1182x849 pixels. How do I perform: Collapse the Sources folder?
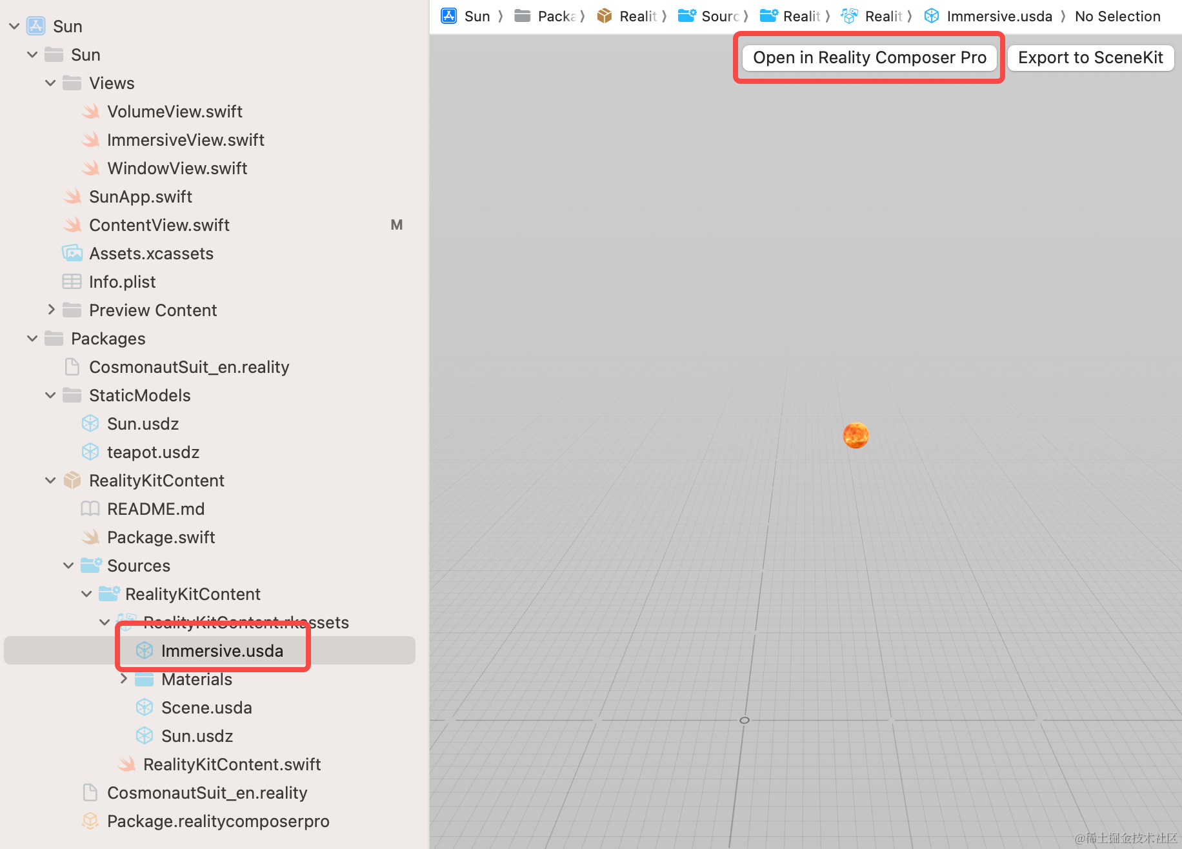click(x=68, y=566)
